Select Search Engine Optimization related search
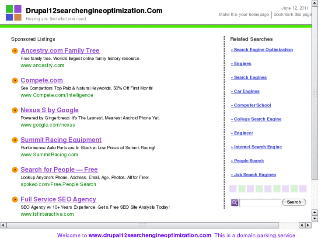The height and width of the screenshot is (238, 318). 262,50
